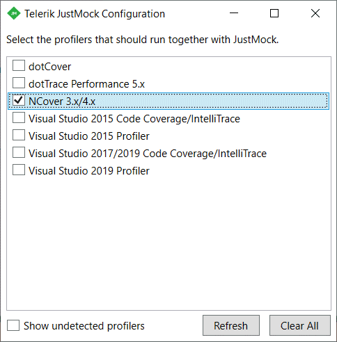
Task: Select 'Visual Studio 2017/2019 Code Coverage/IntelliTrace' text
Action: pos(148,154)
